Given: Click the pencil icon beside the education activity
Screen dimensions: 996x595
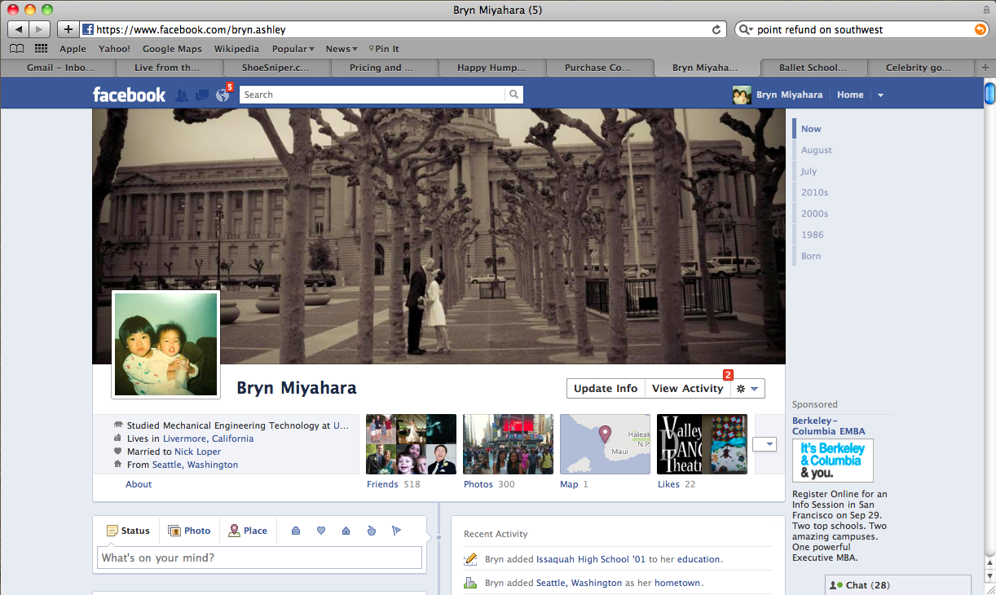Looking at the screenshot, I should 470,559.
